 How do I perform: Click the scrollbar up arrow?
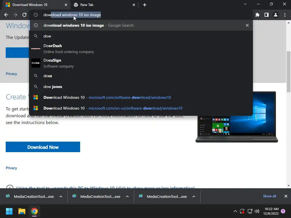288,23
